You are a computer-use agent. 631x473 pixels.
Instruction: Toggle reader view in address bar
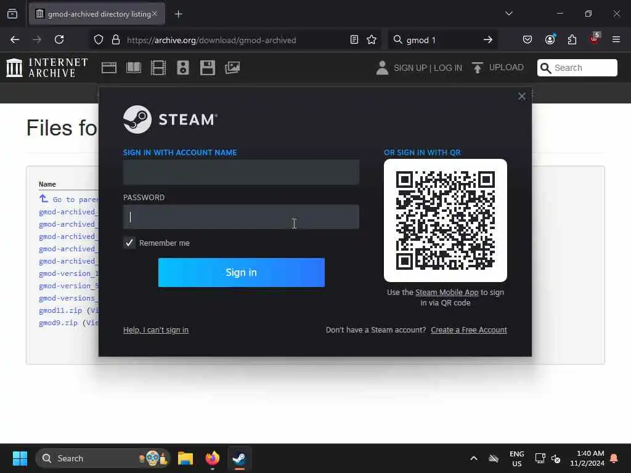[x=354, y=39]
